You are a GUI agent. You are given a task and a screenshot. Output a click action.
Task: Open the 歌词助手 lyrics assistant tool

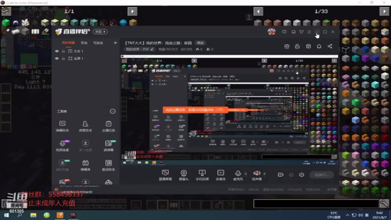click(x=109, y=165)
